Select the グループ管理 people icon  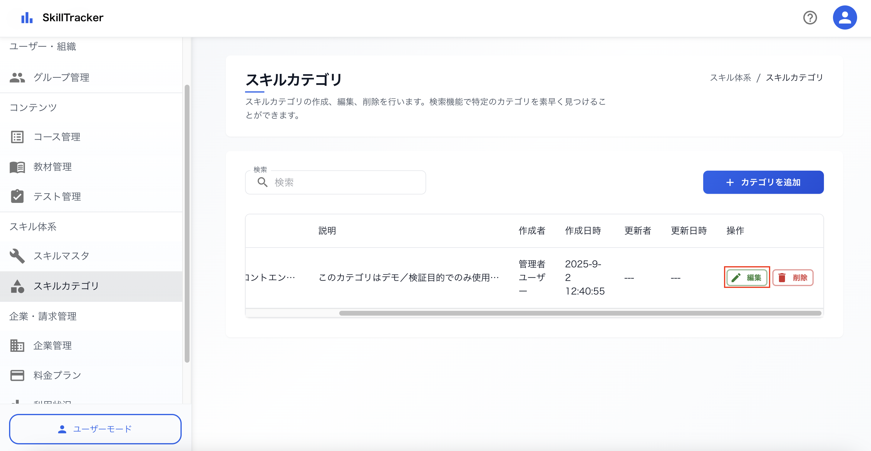point(17,77)
